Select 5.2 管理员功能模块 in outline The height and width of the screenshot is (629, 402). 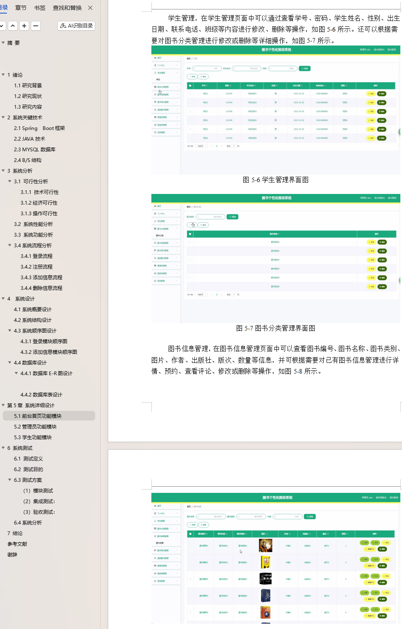pos(35,426)
